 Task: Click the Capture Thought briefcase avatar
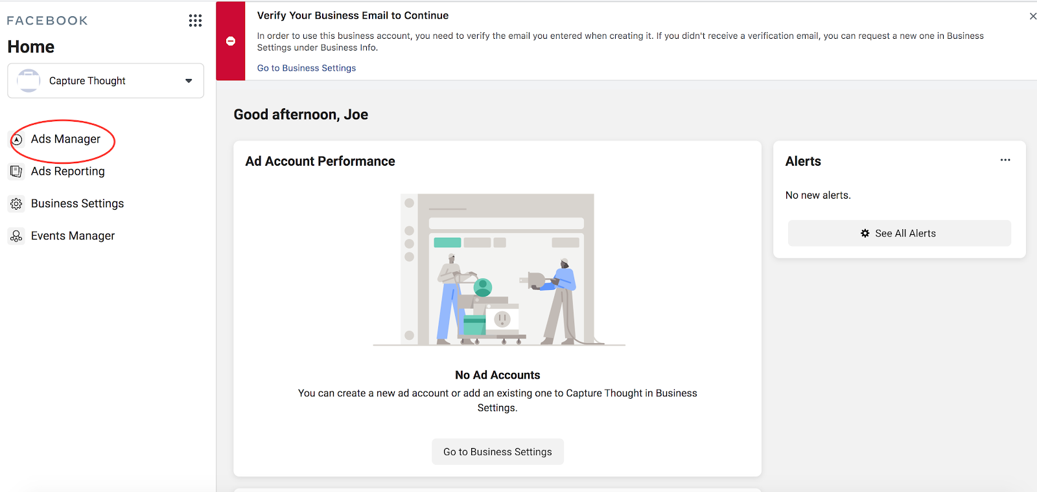pyautogui.click(x=29, y=81)
